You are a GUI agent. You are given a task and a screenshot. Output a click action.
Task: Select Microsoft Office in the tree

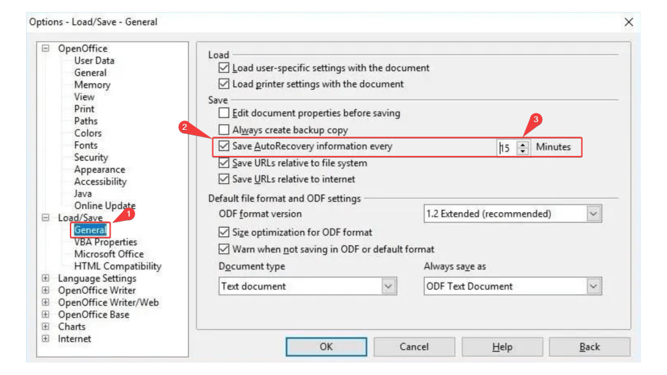109,254
